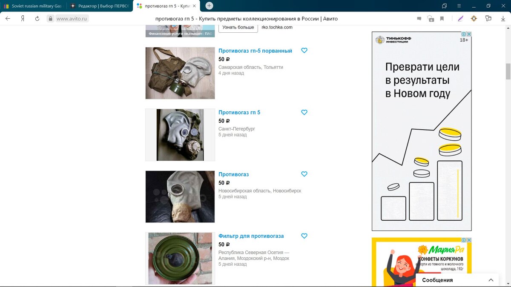The width and height of the screenshot is (511, 287).
Task: Click the padlock site security icon
Action: coord(50,19)
